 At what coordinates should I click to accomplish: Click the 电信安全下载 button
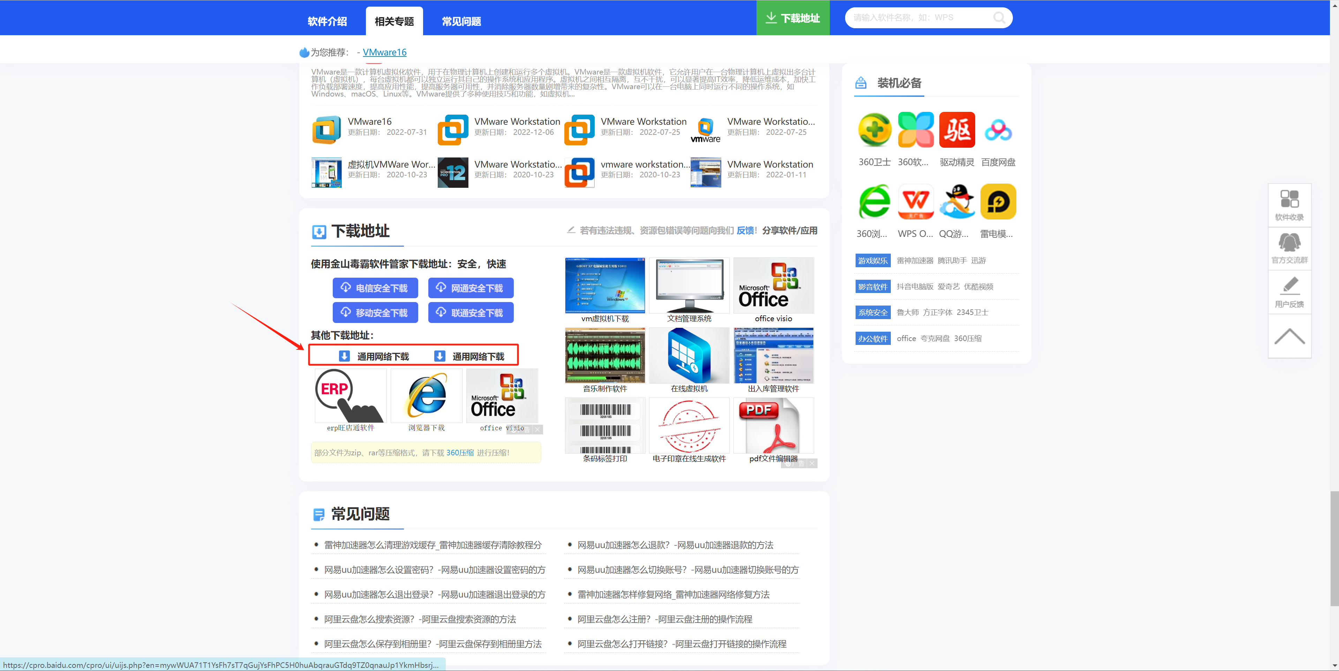point(375,288)
